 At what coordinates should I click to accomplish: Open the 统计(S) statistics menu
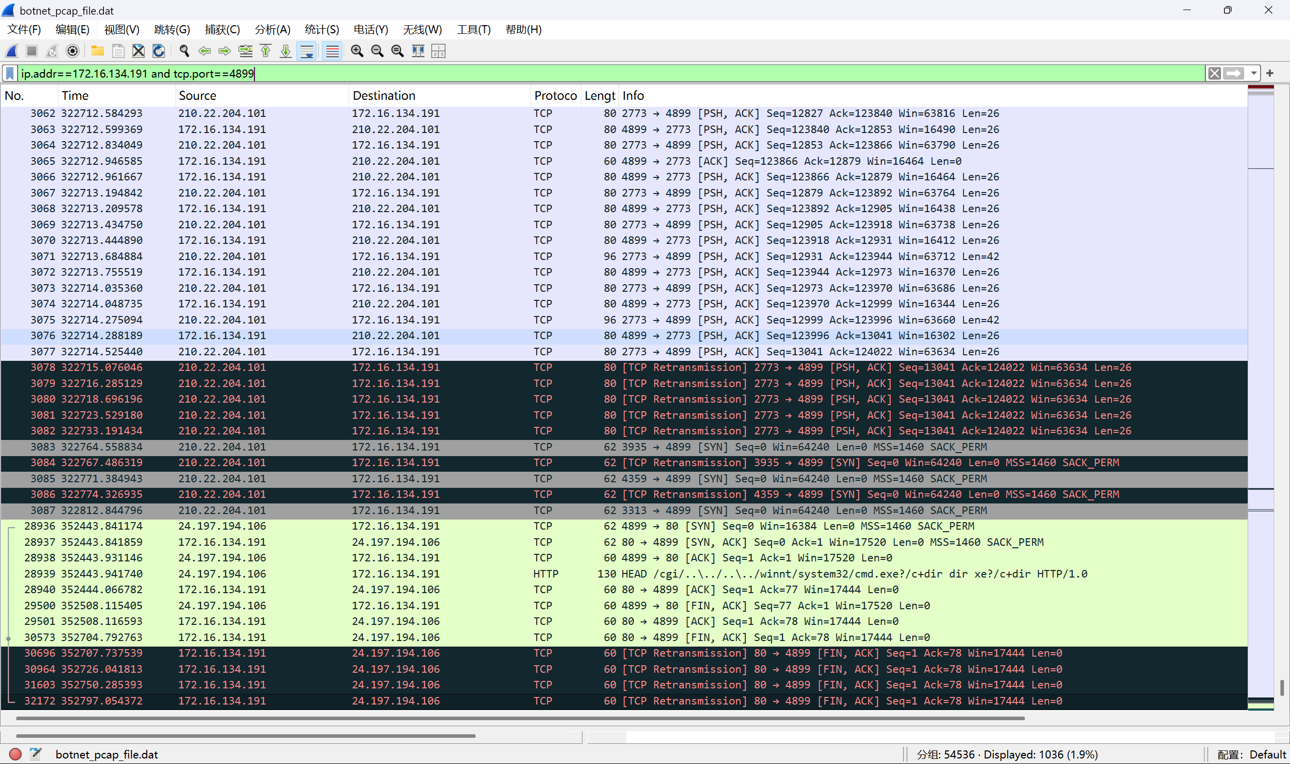coord(321,29)
